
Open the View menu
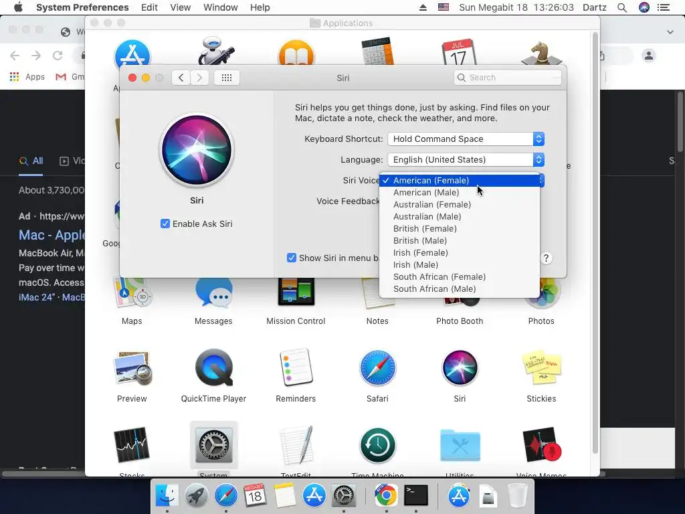(x=180, y=7)
